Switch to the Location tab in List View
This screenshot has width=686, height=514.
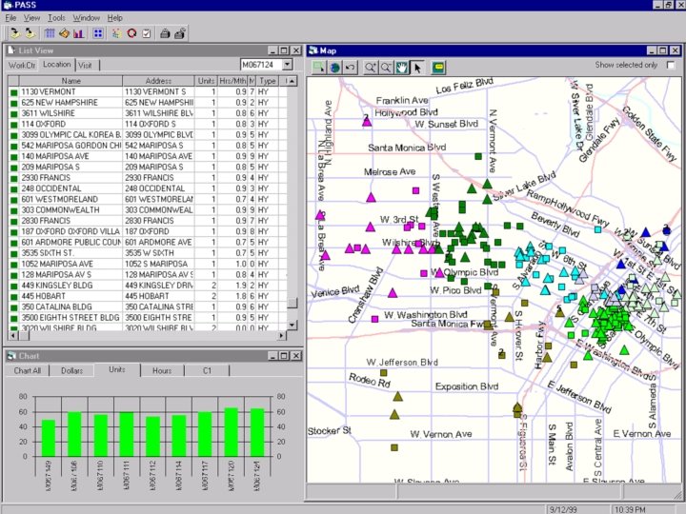(57, 65)
